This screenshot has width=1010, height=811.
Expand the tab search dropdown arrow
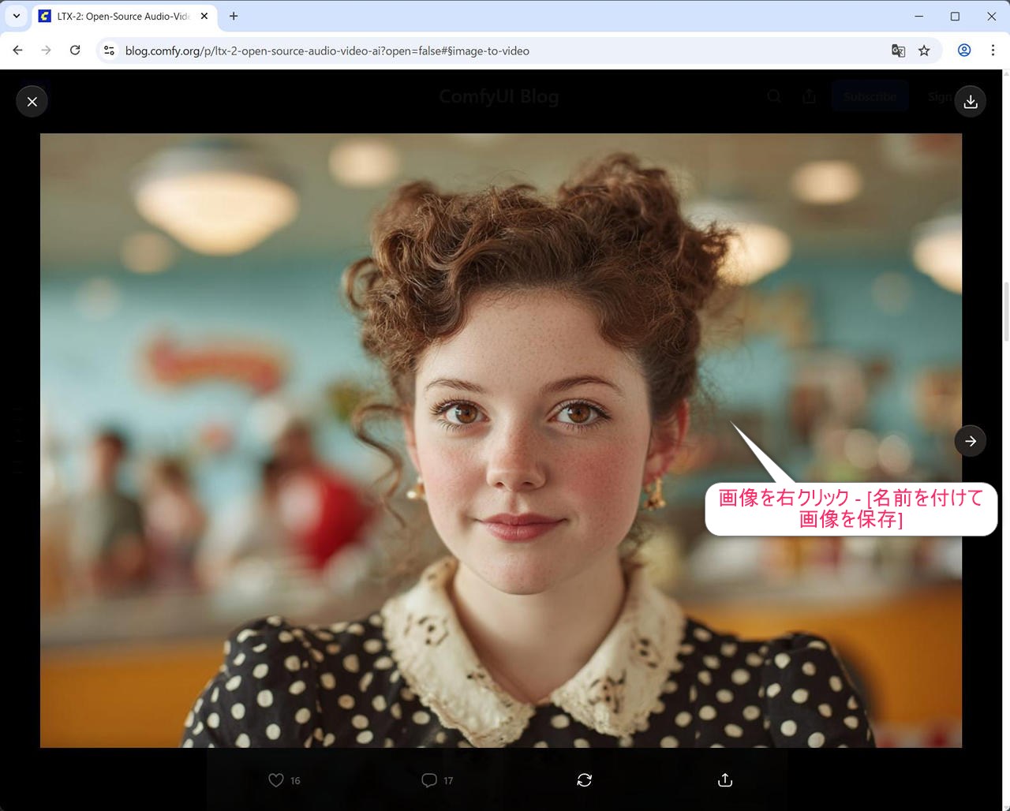[x=16, y=16]
